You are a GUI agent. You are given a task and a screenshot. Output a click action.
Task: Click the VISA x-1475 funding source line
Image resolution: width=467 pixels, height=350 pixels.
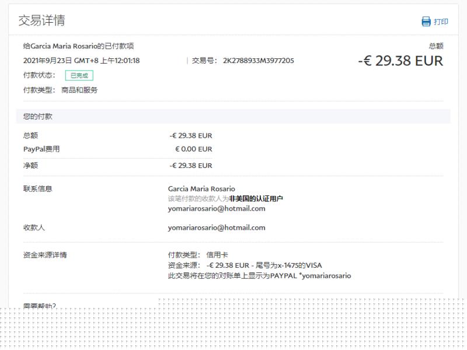click(x=245, y=265)
